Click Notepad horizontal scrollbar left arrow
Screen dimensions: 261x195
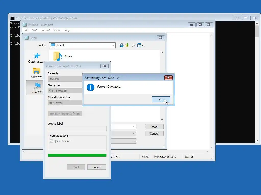24,151
